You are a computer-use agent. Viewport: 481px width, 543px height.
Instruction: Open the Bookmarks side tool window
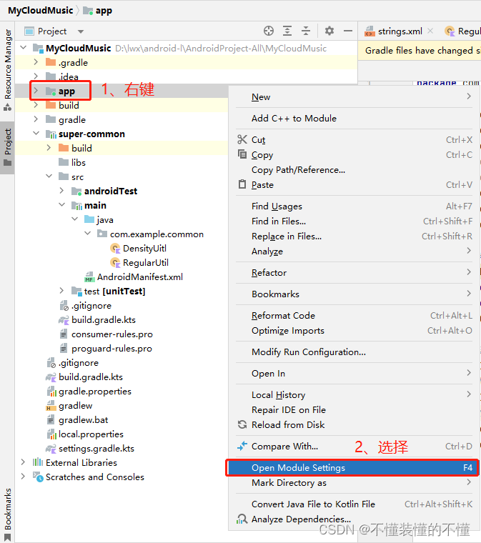[x=7, y=515]
